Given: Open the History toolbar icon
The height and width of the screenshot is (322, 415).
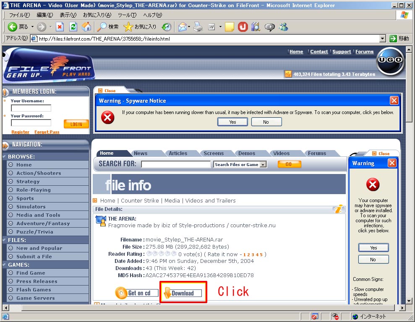Looking at the screenshot, I should pos(167,27).
